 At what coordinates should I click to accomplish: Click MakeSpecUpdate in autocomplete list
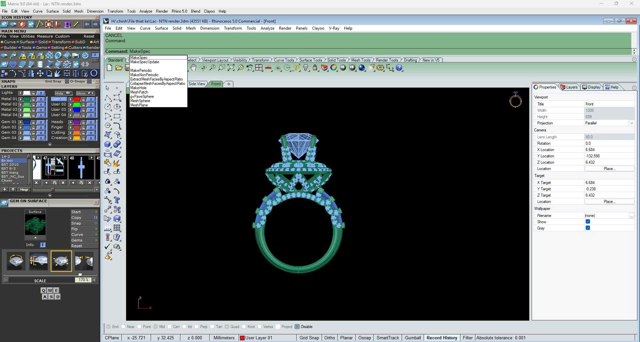(x=145, y=62)
